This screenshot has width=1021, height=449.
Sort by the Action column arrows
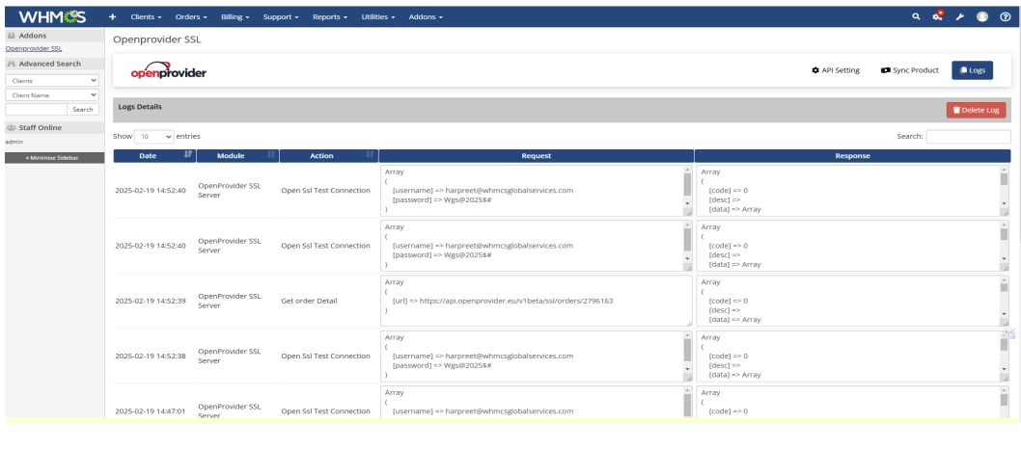tap(370, 155)
